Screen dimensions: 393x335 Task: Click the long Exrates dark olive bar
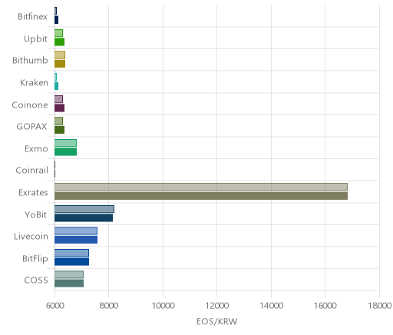201,196
